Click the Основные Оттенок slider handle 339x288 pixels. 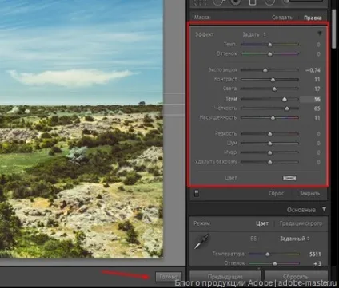[x=275, y=263]
